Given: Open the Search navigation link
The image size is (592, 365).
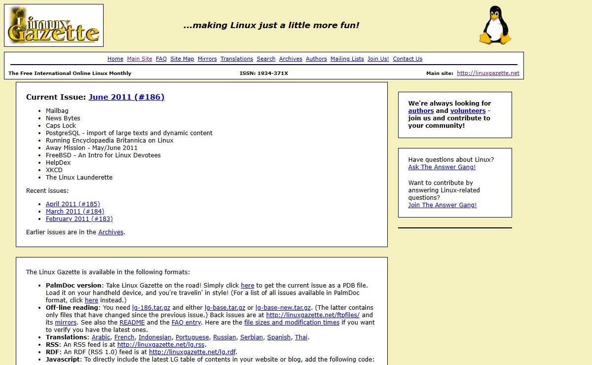Looking at the screenshot, I should point(266,59).
